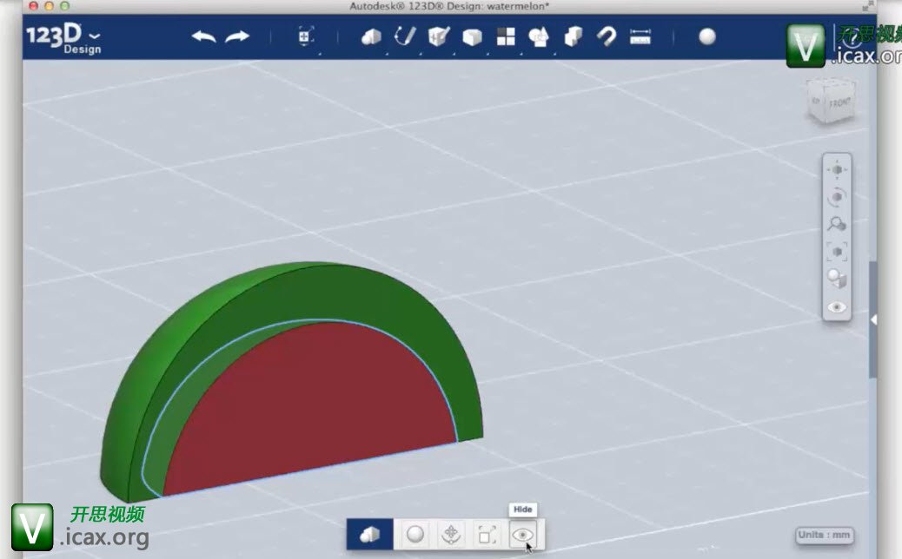The image size is (902, 559).
Task: Minimize window with the yellow button
Action: [49, 6]
